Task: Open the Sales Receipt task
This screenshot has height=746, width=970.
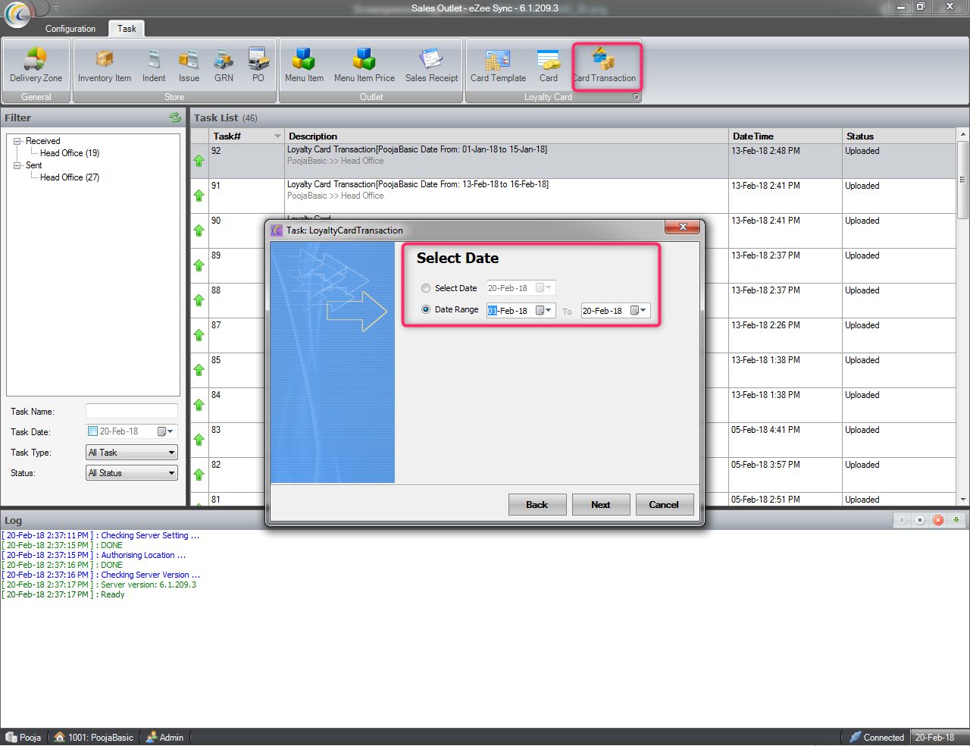Action: tap(431, 65)
